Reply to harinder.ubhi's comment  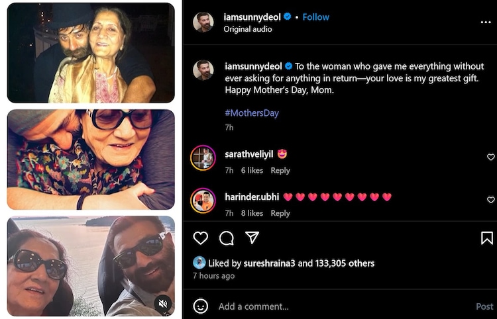(280, 213)
